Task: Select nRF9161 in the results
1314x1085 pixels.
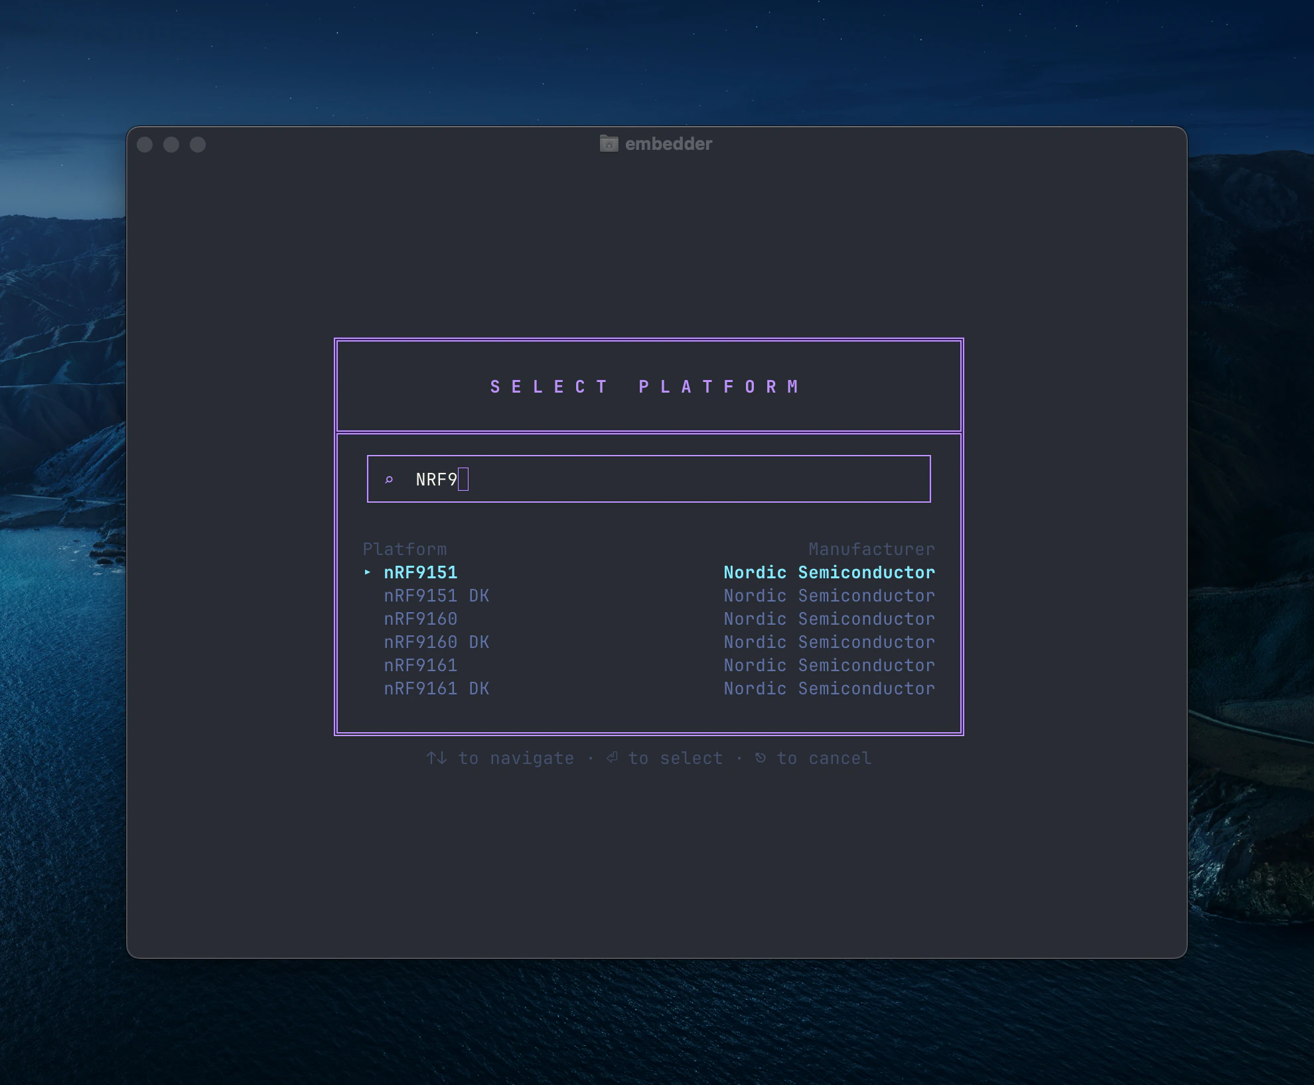Action: (x=421, y=665)
